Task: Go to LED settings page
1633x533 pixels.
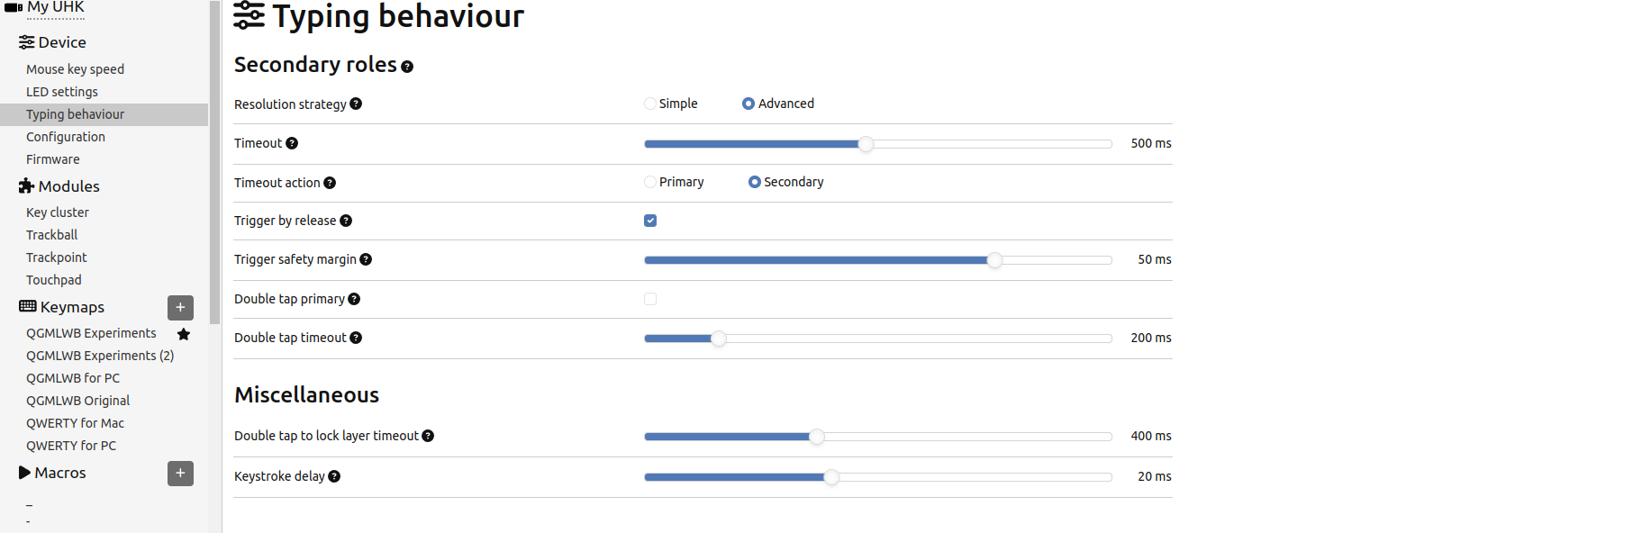Action: (x=62, y=92)
